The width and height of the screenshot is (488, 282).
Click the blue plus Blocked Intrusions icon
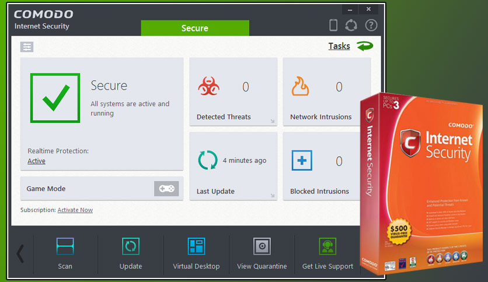302,161
